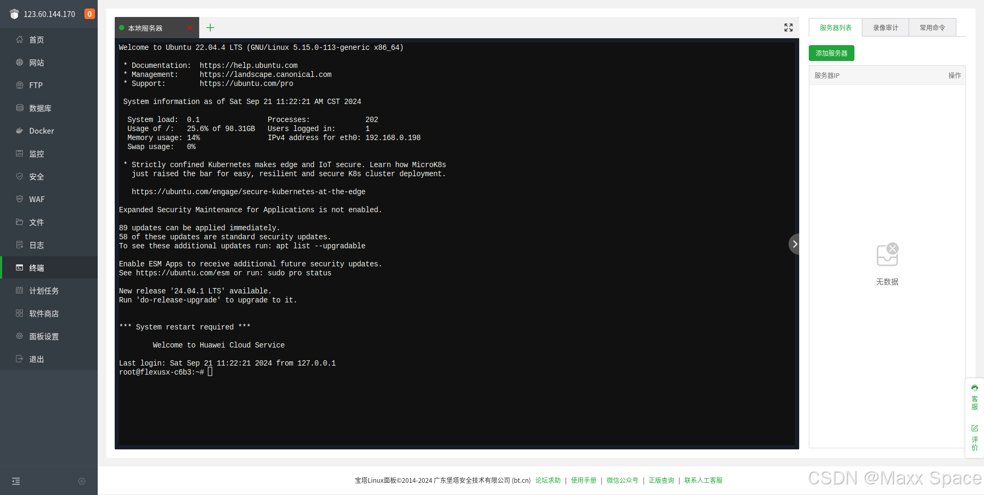Click the panel logo next to the IP address
The height and width of the screenshot is (495, 984).
point(14,14)
